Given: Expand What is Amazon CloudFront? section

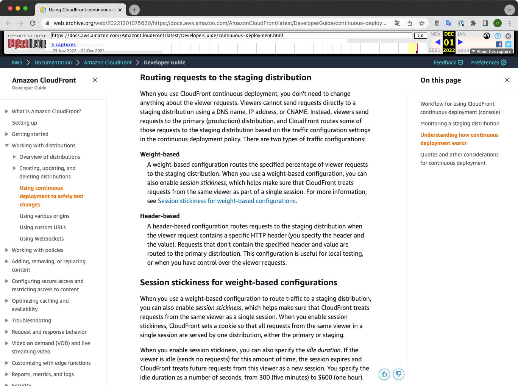Looking at the screenshot, I should pyautogui.click(x=7, y=111).
